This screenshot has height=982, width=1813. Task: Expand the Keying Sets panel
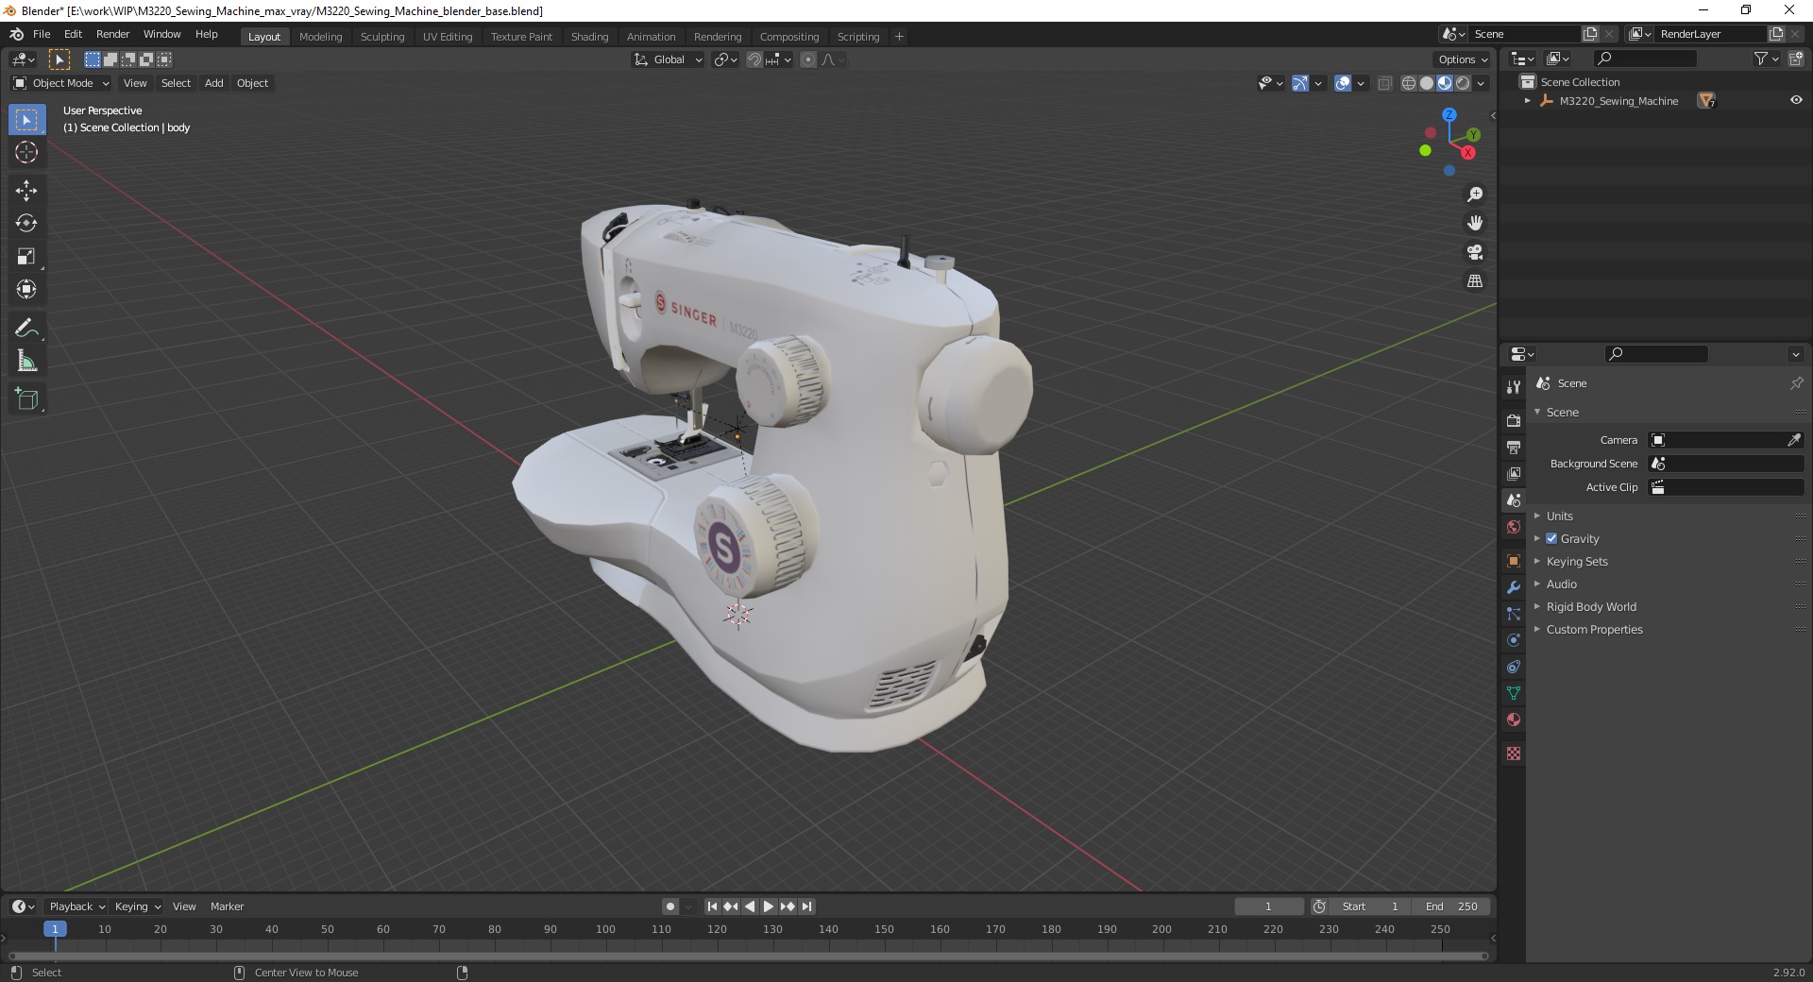tap(1576, 561)
